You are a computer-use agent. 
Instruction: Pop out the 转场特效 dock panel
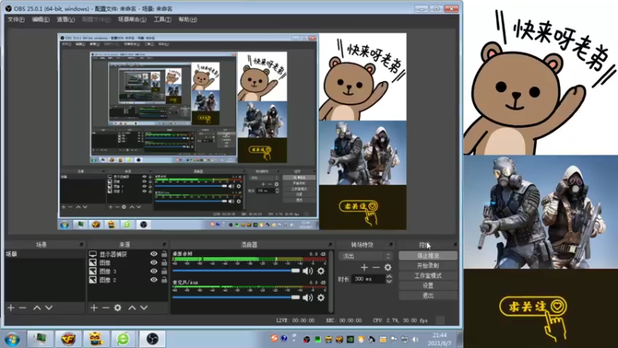(391, 244)
